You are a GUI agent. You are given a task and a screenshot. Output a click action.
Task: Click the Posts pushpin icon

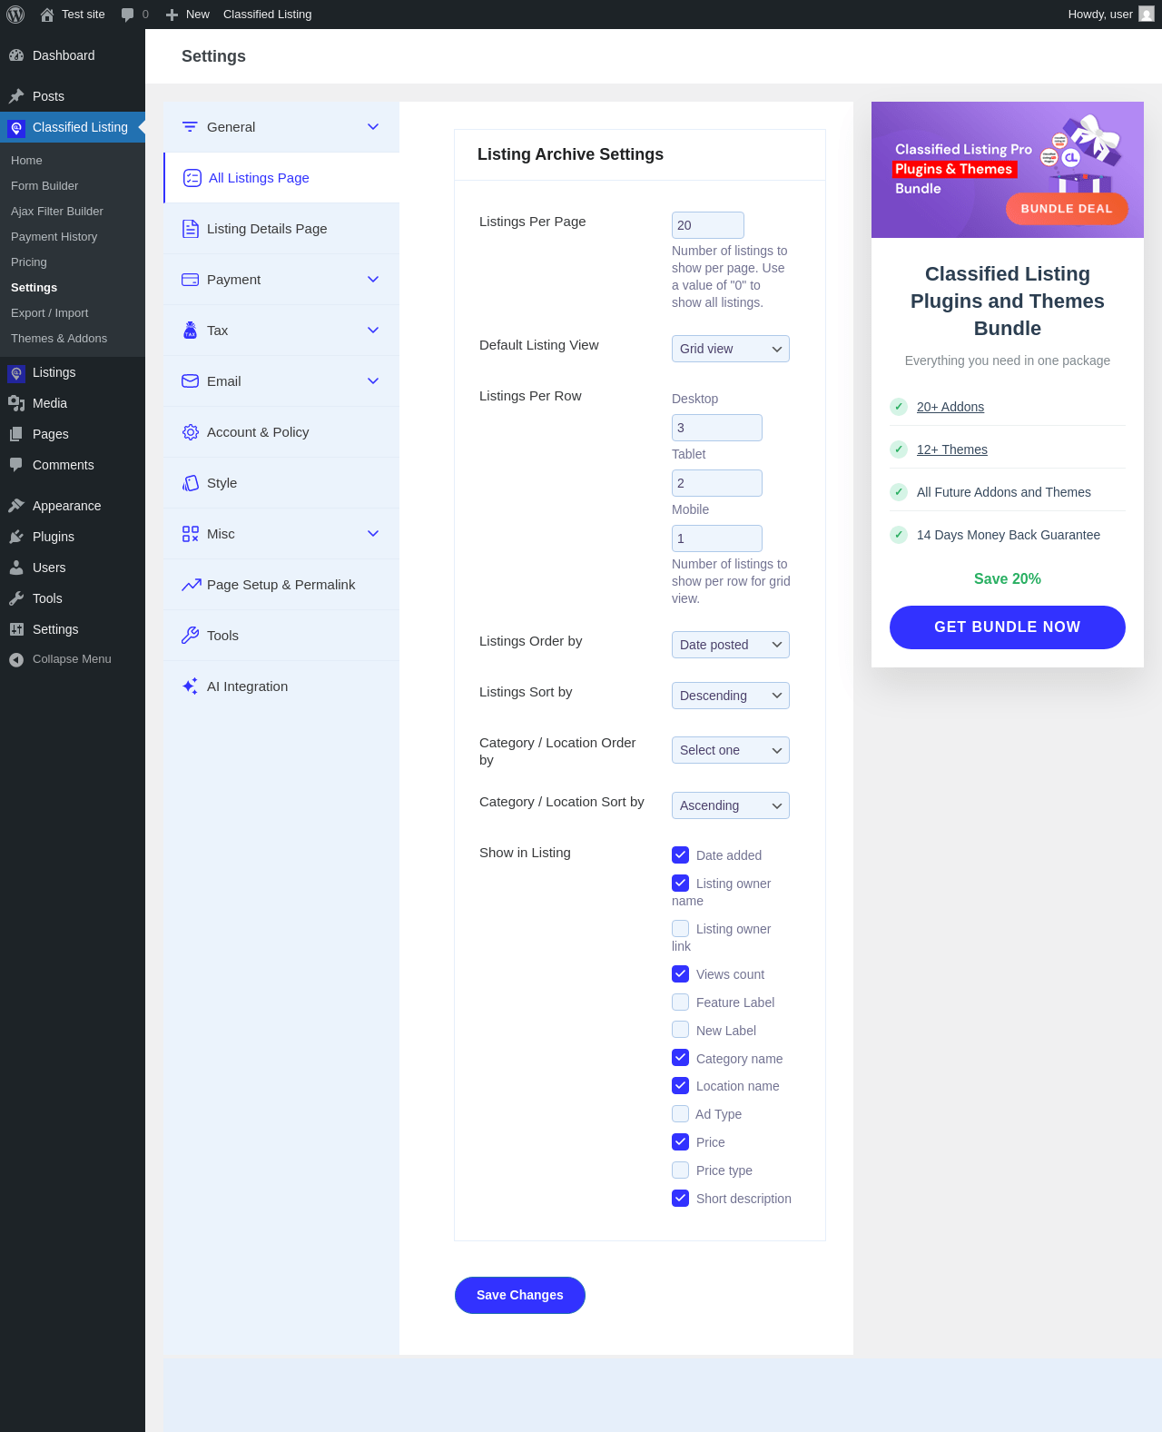click(16, 96)
